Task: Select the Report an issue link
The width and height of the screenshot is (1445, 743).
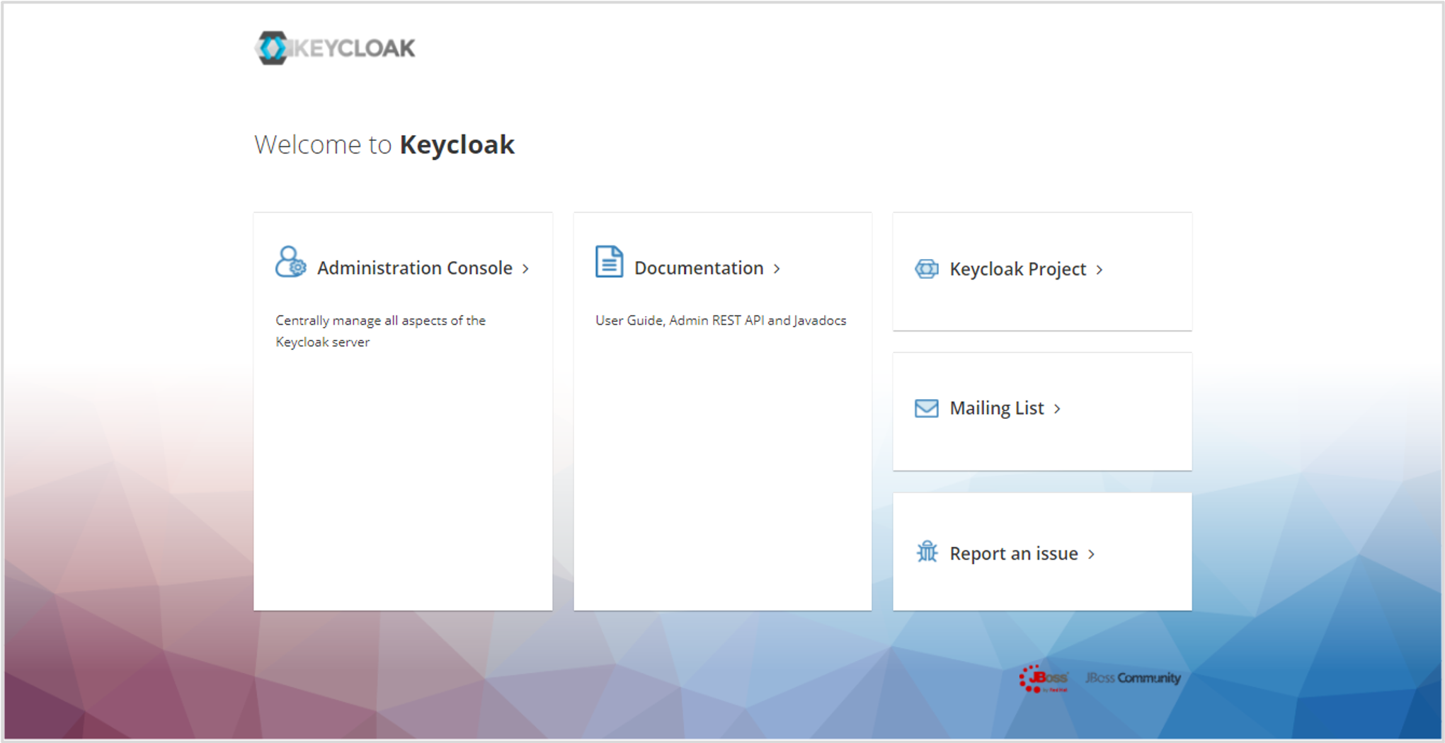Action: pyautogui.click(x=1014, y=553)
